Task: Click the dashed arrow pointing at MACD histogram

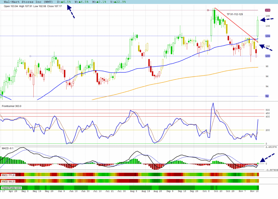Action: [267, 158]
